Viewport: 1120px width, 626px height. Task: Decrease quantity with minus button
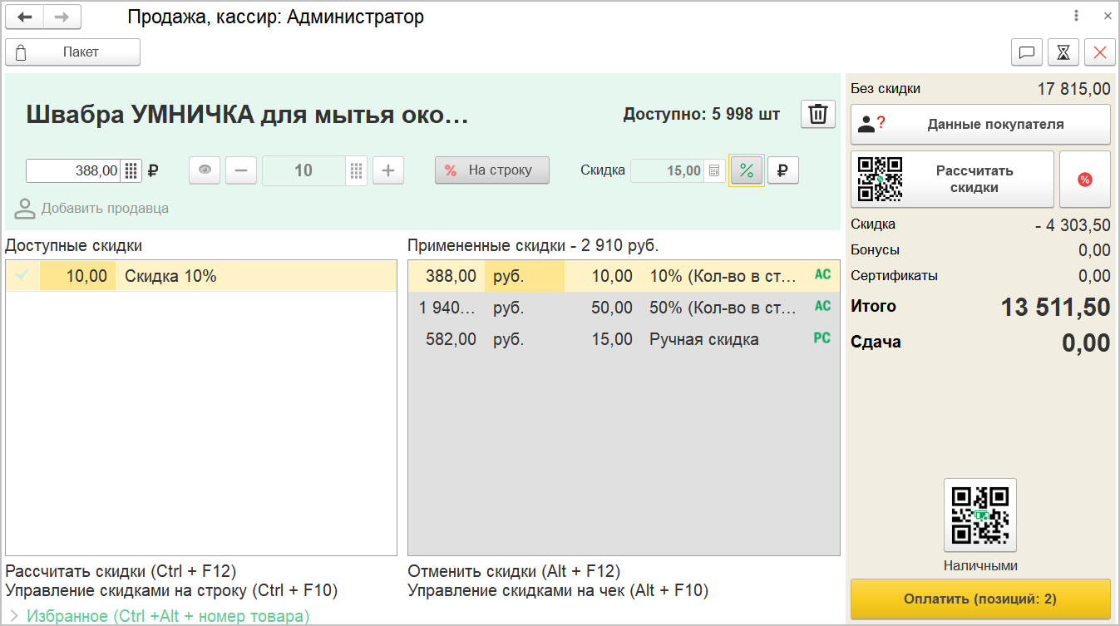click(241, 171)
